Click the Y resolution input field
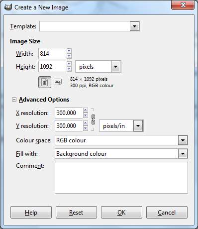 tap(69, 126)
